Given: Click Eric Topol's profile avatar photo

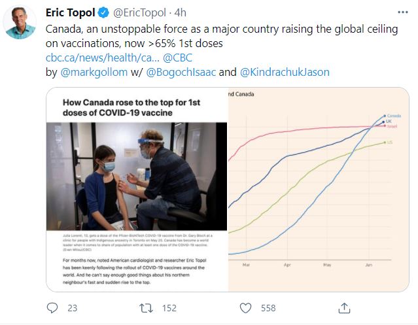Looking at the screenshot, I should tap(20, 22).
